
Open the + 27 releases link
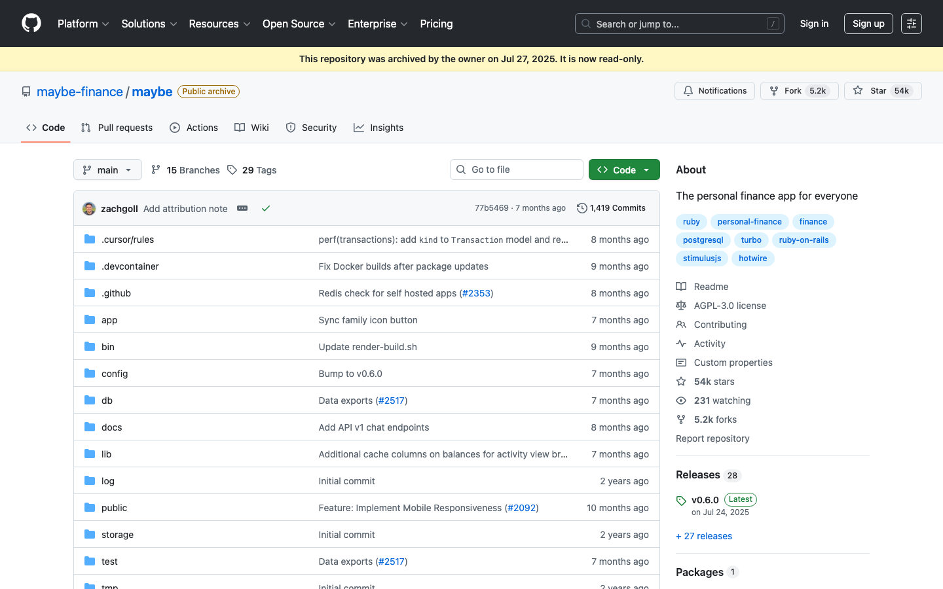[704, 536]
